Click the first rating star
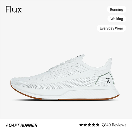Image resolution: width=132 pixels, height=132 pixels. [81, 125]
